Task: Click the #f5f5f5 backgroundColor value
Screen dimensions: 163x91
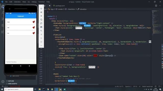Action: pyautogui.click(x=92, y=67)
